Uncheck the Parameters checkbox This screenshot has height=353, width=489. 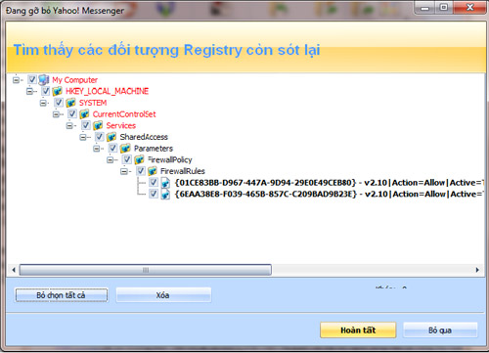[x=112, y=148]
